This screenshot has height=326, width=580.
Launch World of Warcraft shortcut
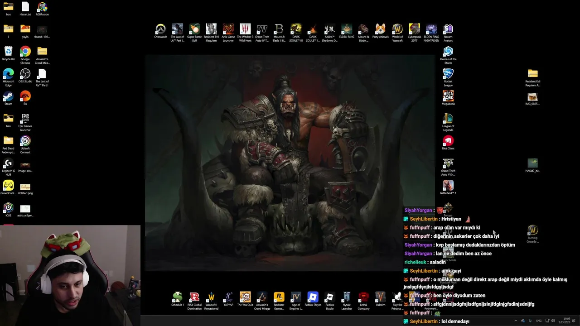(397, 33)
